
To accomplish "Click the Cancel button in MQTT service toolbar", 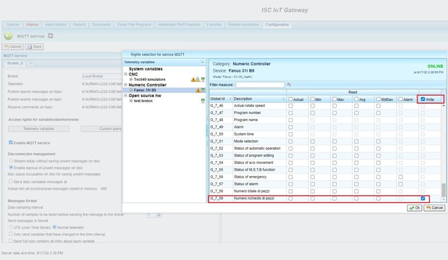I will coord(12,47).
